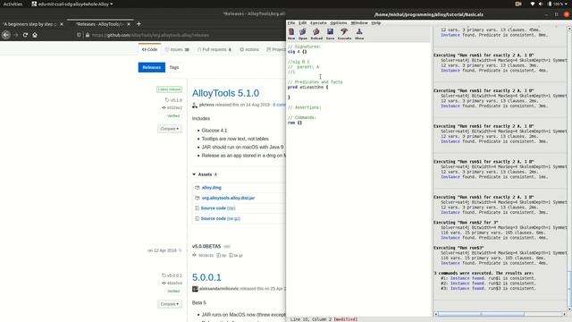Switch to 'A beginners step by step' tab
This screenshot has width=572, height=322.
click(x=29, y=24)
